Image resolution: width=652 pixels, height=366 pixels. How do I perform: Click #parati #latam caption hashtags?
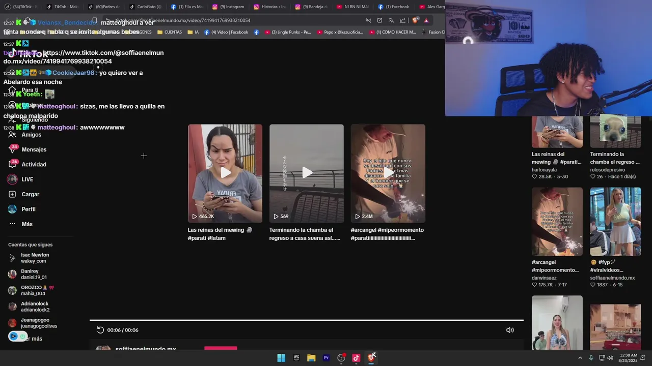206,238
